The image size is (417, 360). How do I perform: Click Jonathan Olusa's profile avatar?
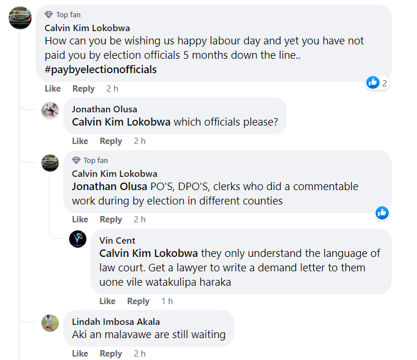point(50,110)
